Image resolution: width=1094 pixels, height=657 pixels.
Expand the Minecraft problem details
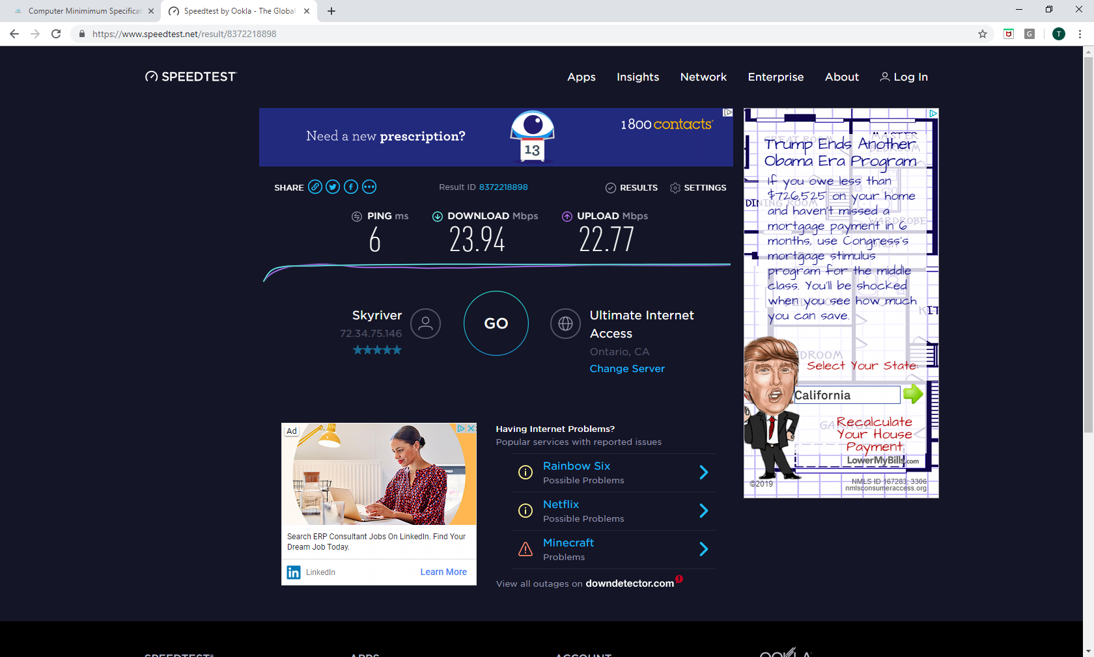pyautogui.click(x=704, y=549)
